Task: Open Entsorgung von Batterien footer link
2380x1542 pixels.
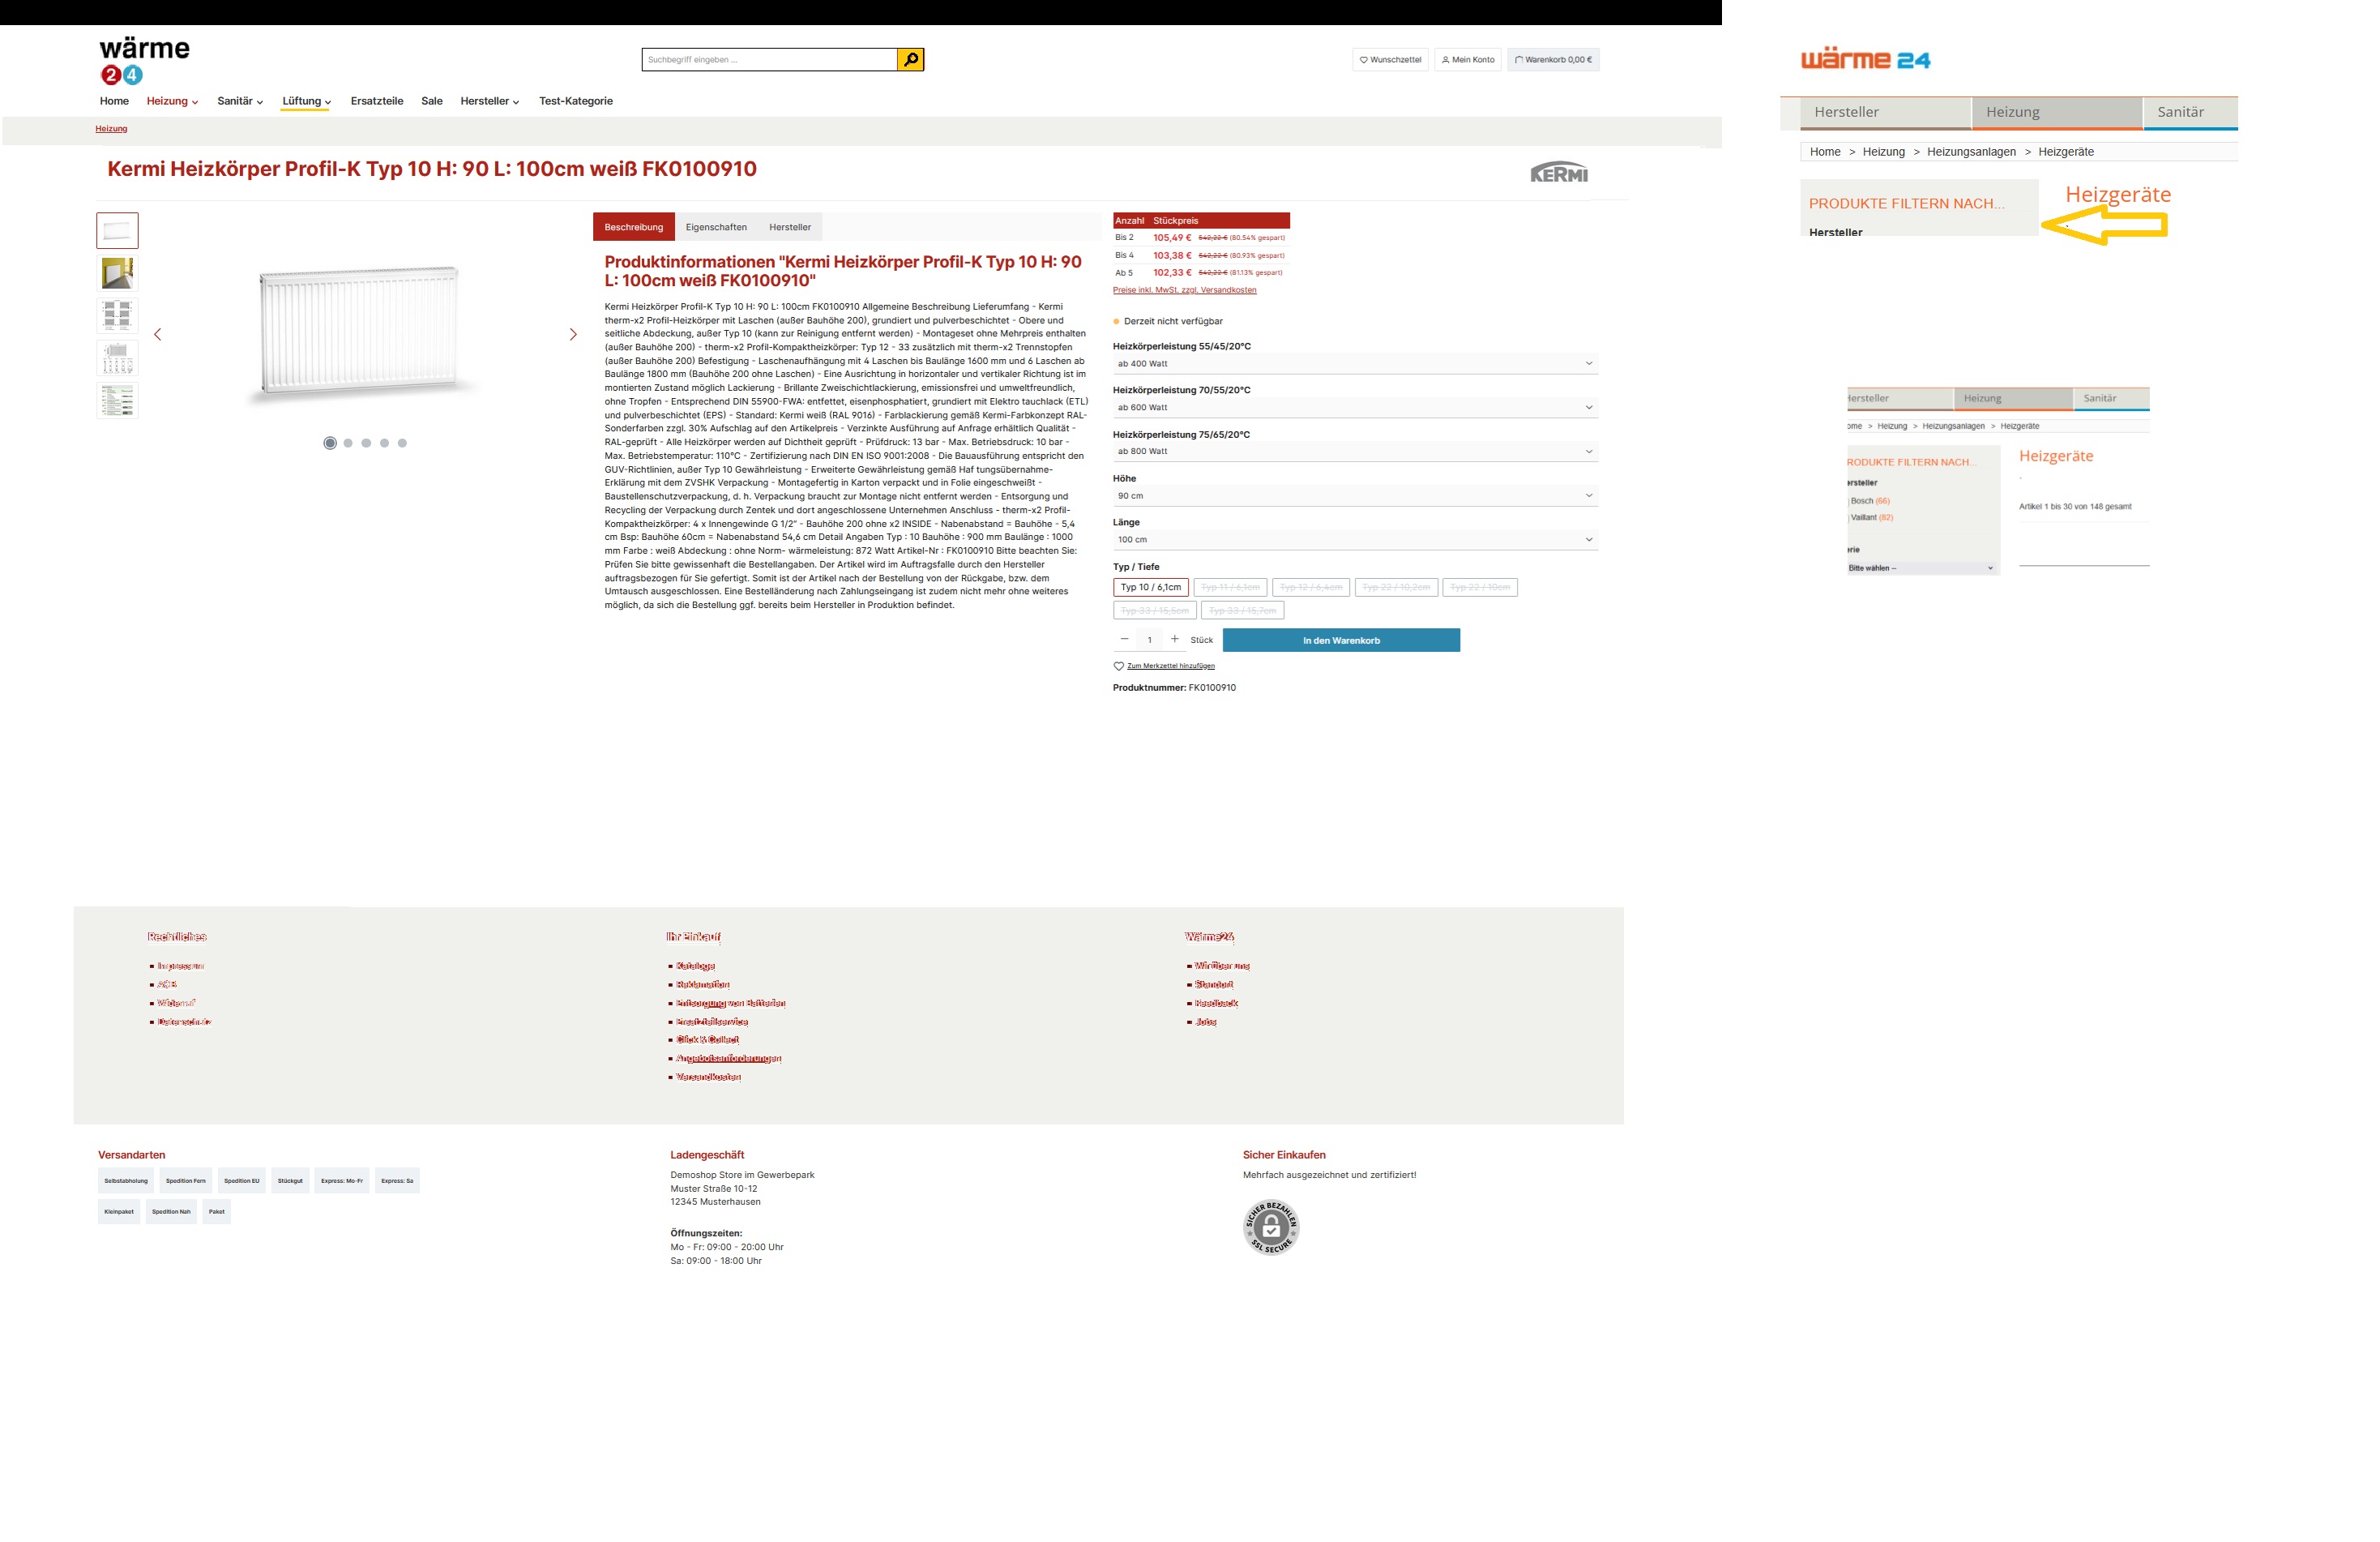Action: (731, 1004)
